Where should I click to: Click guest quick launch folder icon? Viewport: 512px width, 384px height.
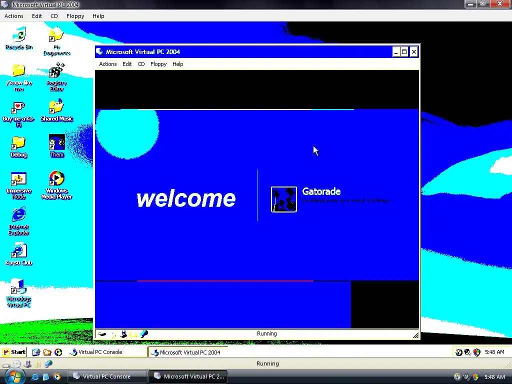47,352
